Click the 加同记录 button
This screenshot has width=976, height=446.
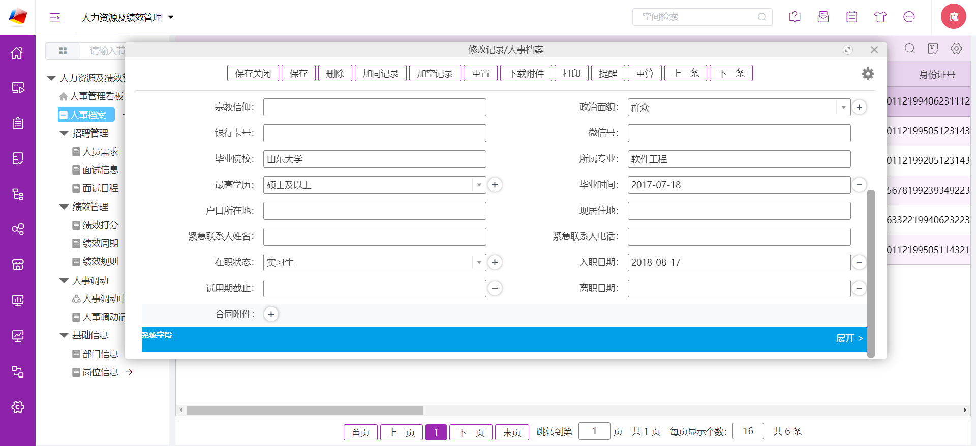coord(380,73)
